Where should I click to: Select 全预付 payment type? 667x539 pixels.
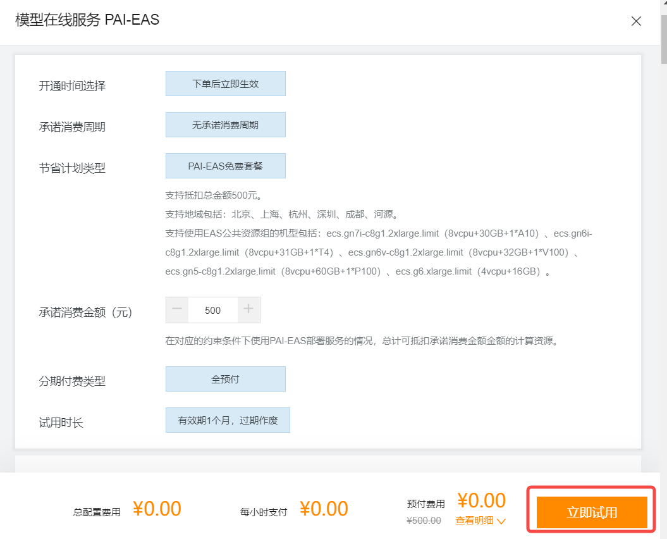point(225,378)
